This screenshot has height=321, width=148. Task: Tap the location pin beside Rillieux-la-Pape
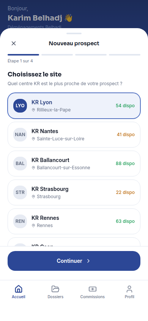[33, 110]
